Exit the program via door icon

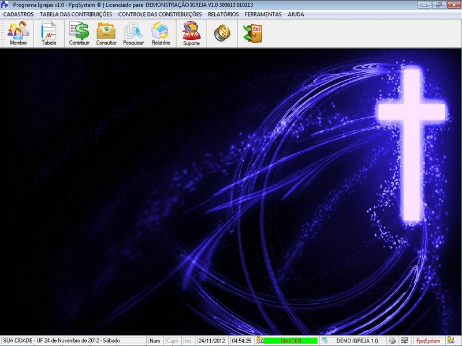pos(252,33)
